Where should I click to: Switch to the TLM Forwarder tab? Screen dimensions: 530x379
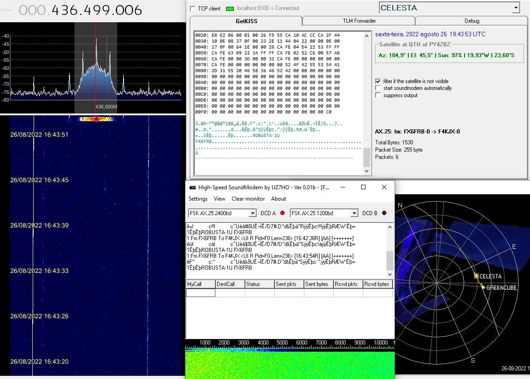tap(359, 21)
